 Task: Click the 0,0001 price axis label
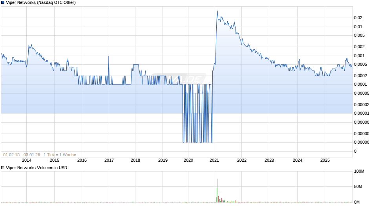[x=360, y=84]
